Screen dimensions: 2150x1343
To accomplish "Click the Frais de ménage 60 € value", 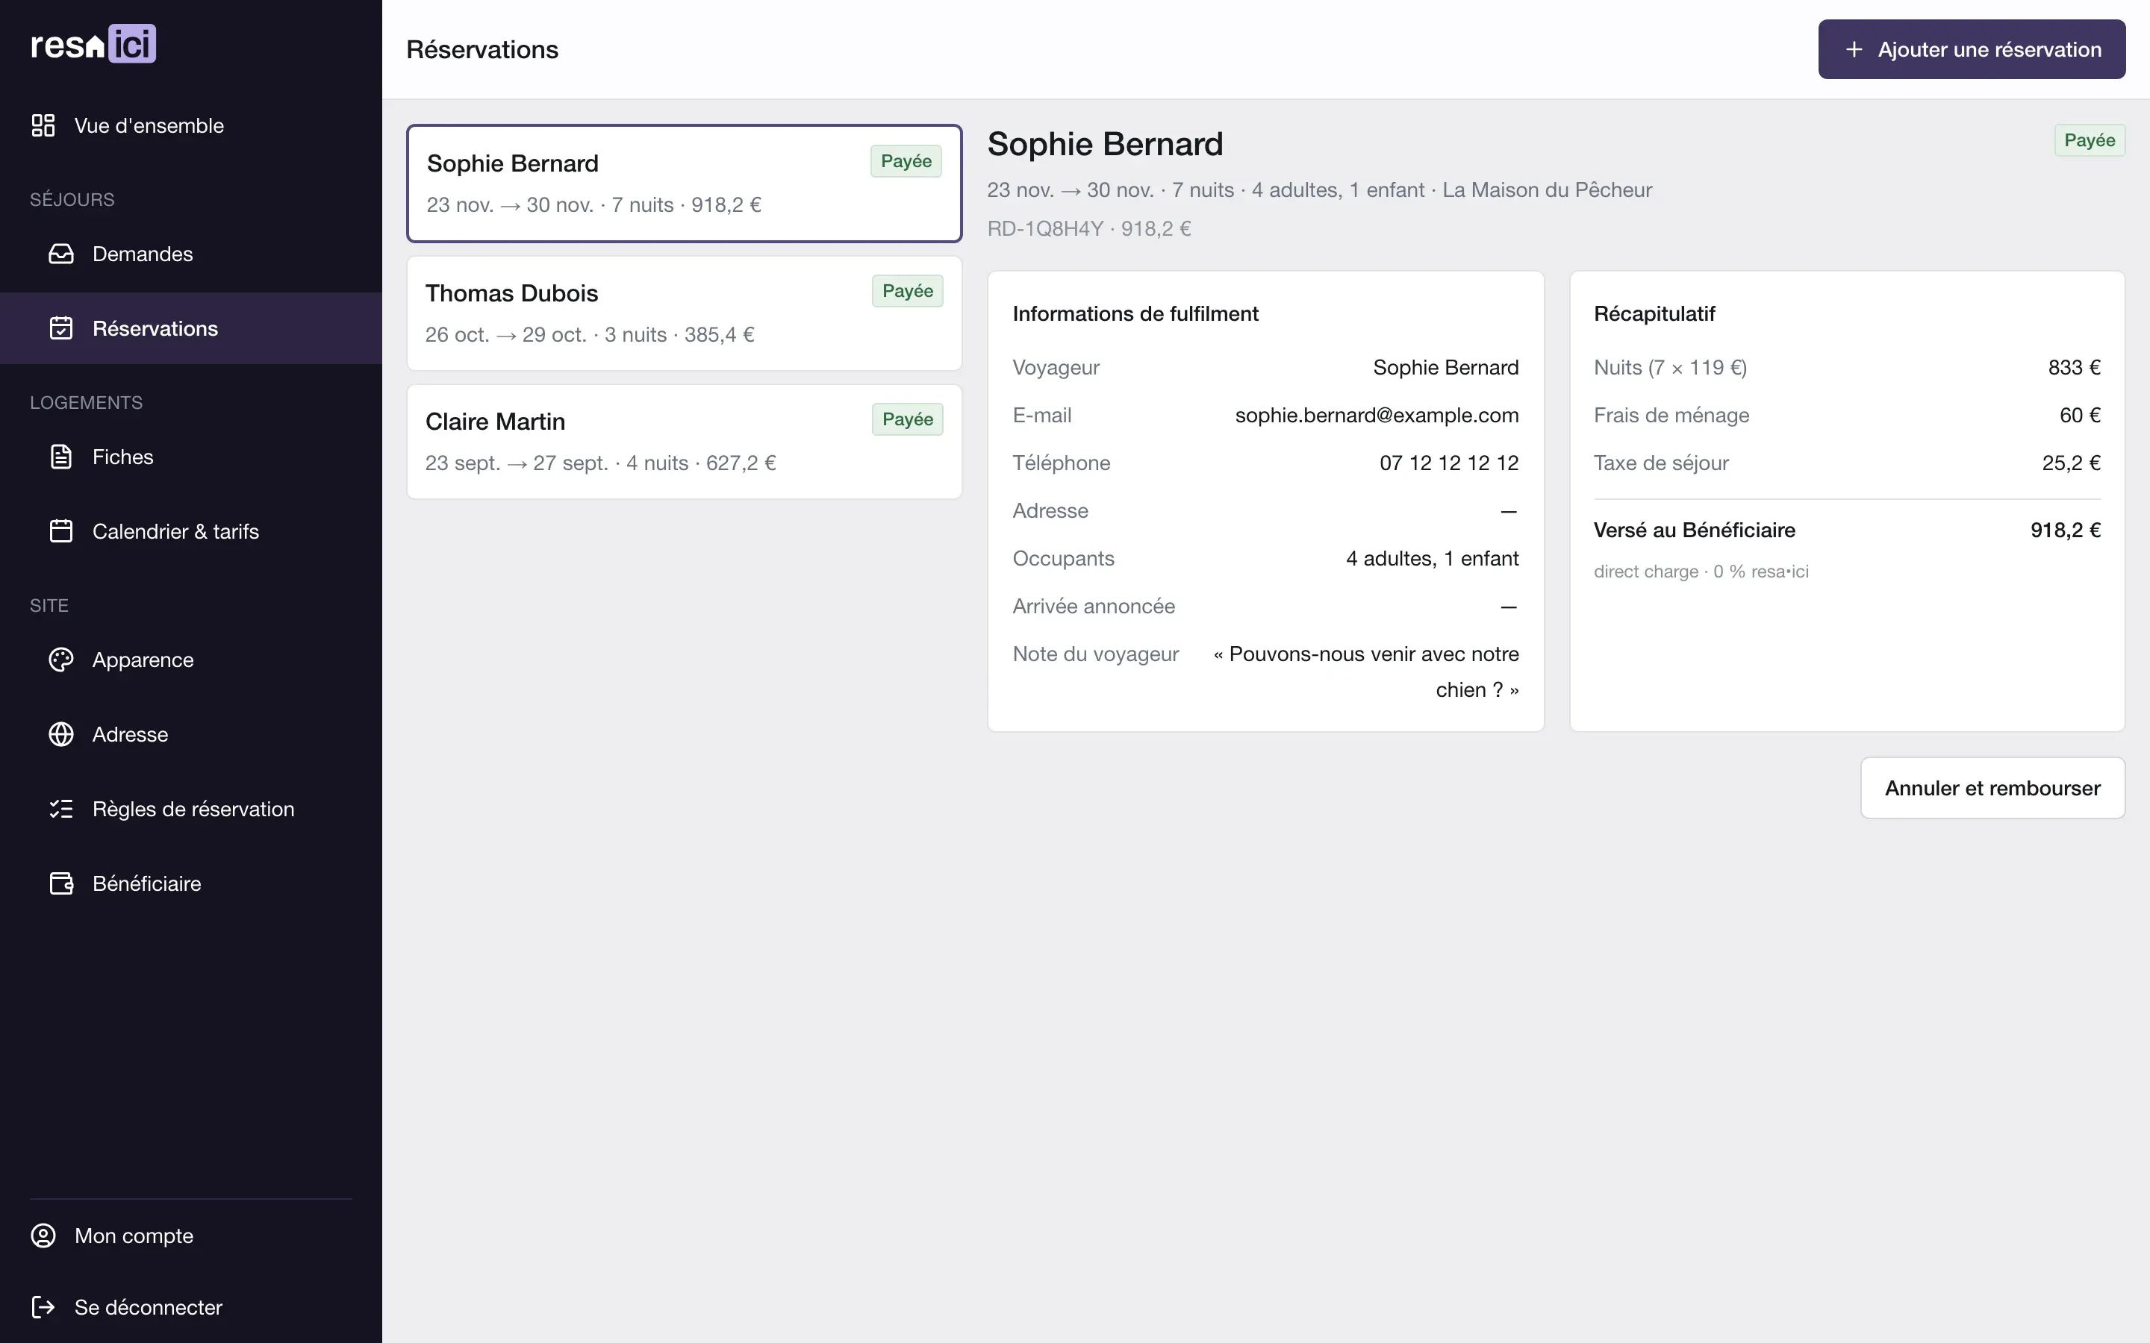I will click(2080, 415).
